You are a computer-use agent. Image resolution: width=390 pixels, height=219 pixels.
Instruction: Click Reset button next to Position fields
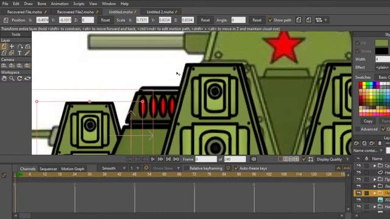click(105, 20)
